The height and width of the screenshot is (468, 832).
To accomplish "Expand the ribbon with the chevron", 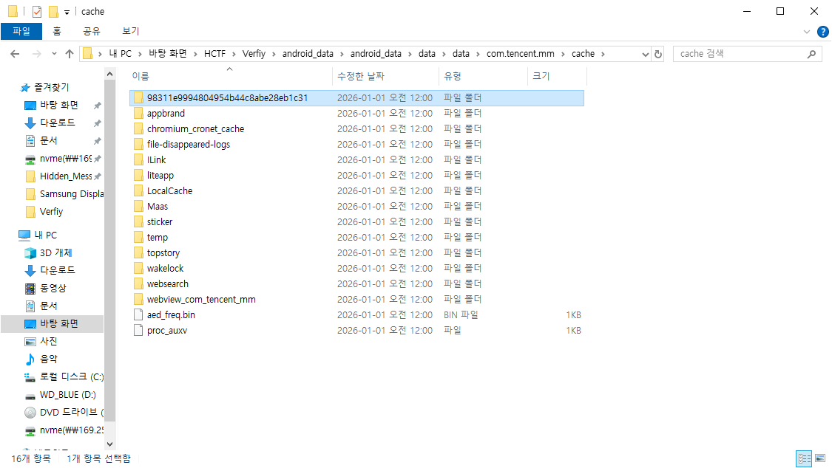I will point(807,32).
